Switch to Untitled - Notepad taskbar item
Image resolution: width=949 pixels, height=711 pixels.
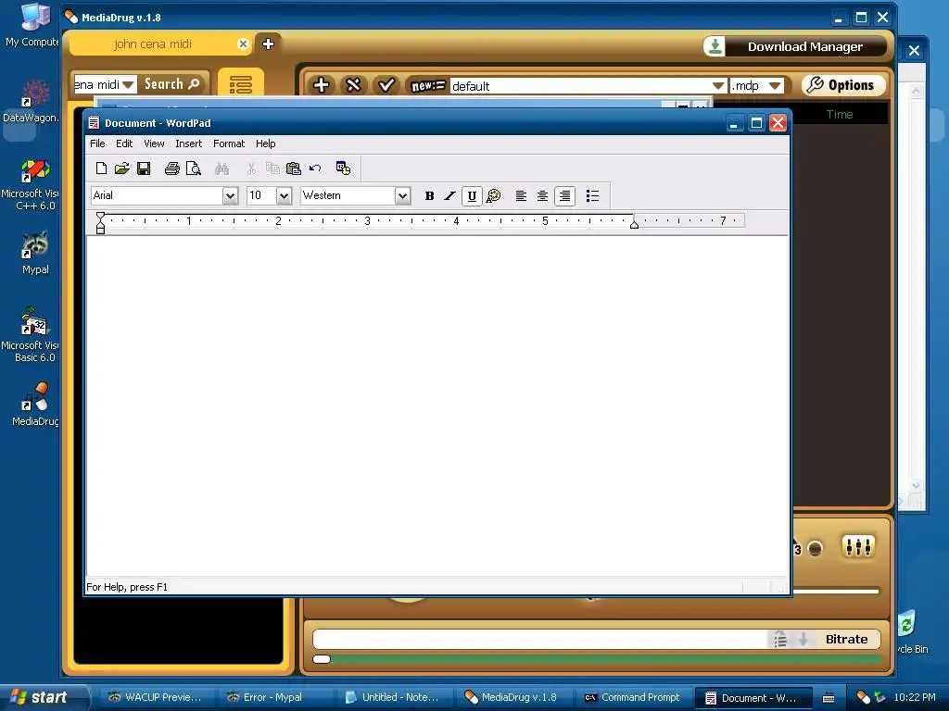pos(392,697)
